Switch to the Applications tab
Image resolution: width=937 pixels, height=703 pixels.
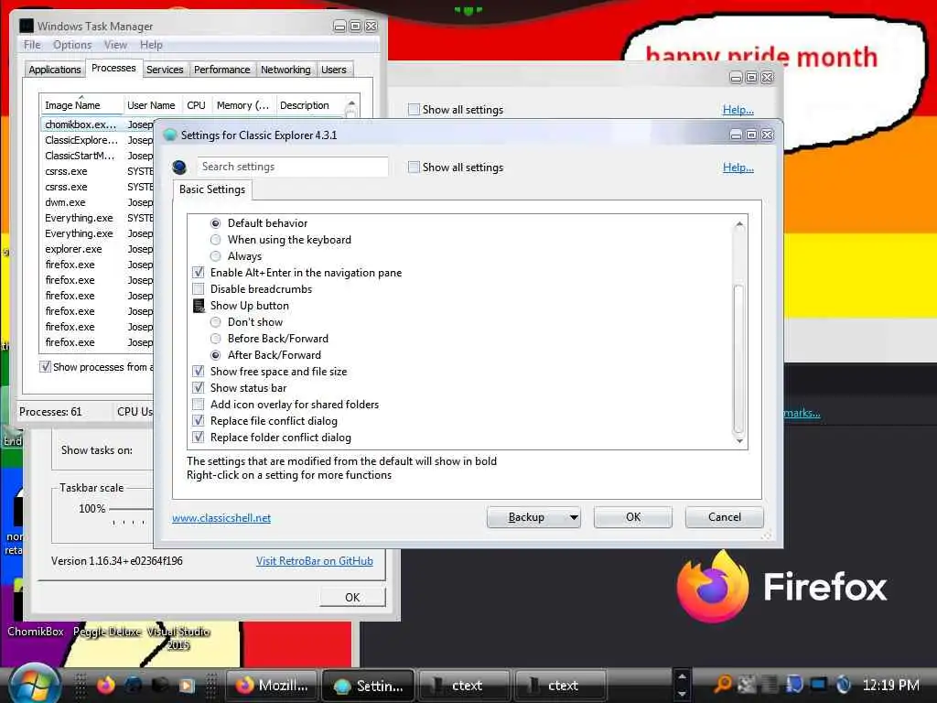pyautogui.click(x=54, y=70)
